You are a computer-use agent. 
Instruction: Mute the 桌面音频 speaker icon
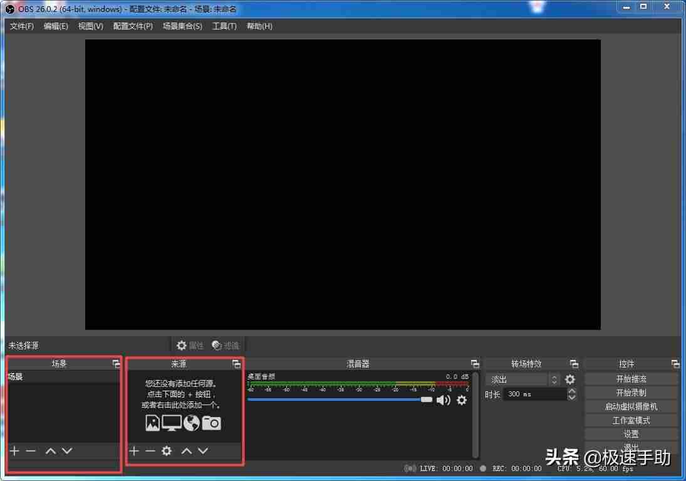[443, 400]
